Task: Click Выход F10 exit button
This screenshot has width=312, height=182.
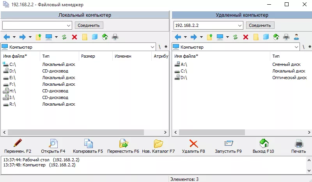Action: [x=264, y=146]
